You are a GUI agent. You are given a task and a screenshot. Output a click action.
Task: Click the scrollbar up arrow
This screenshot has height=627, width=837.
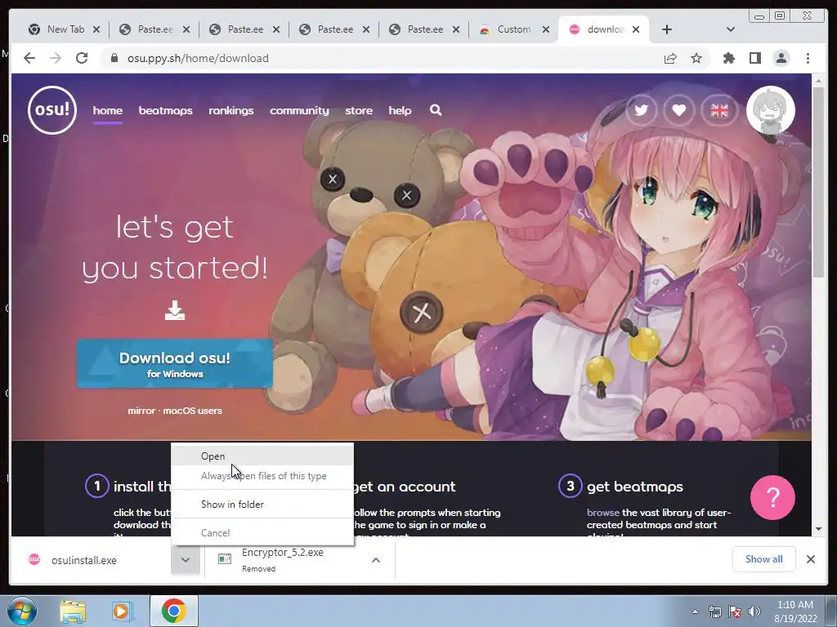(x=818, y=81)
